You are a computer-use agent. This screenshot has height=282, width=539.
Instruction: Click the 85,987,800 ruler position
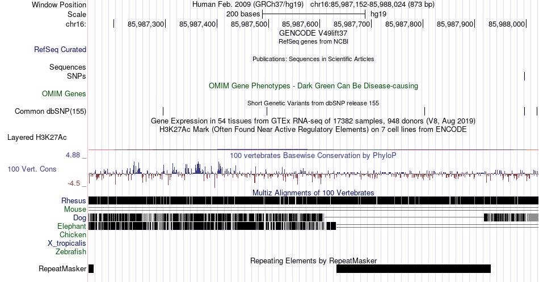coord(403,24)
